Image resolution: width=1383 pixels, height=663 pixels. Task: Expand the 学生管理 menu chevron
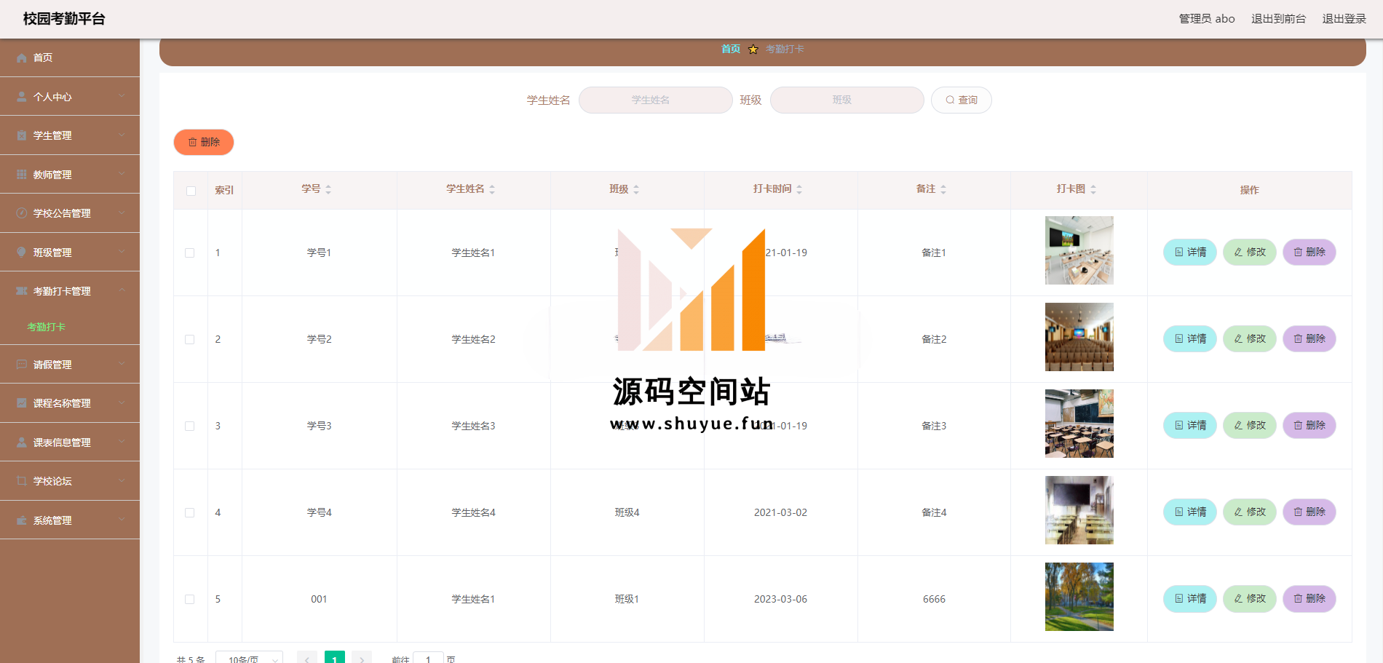point(122,135)
